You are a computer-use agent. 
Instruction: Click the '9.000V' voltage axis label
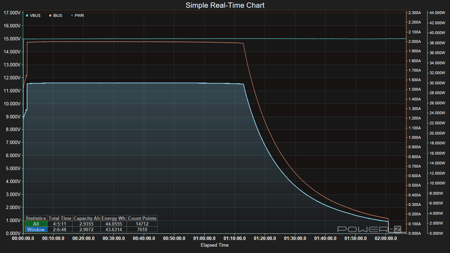[13, 117]
